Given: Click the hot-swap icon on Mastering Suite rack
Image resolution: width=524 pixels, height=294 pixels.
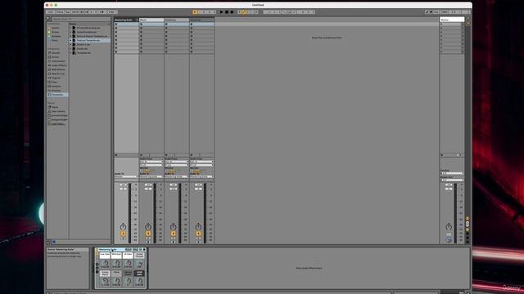Looking at the screenshot, I should click(140, 250).
